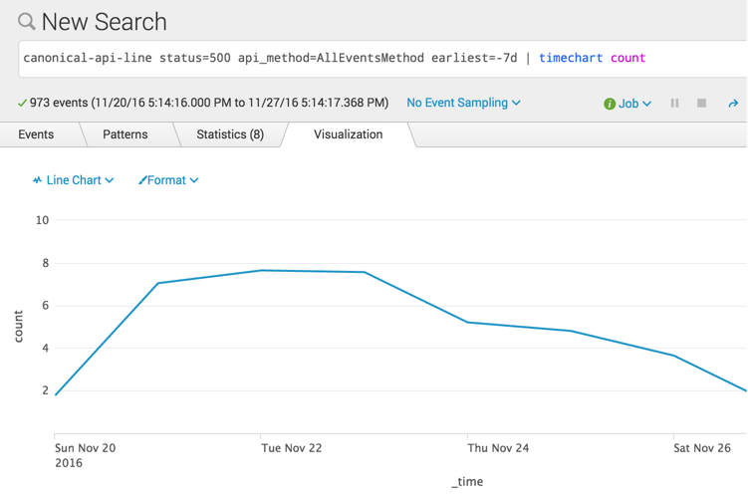
Task: Click the count y-axis title
Action: coord(18,327)
